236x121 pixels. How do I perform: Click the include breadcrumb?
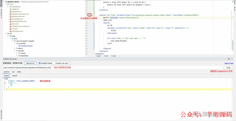[114, 56]
